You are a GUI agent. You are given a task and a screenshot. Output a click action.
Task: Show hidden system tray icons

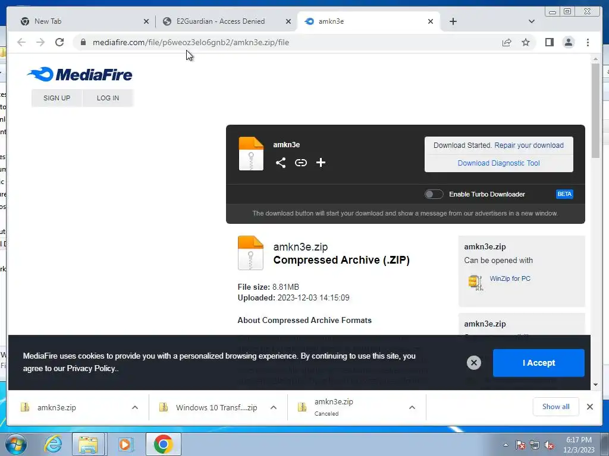(x=506, y=445)
